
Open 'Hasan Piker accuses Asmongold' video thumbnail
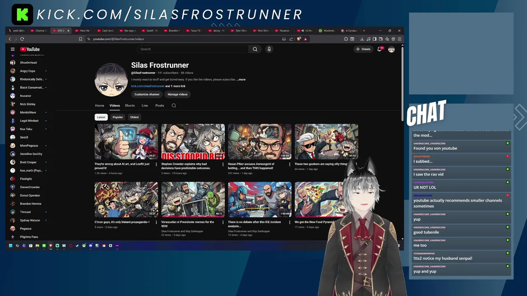260,141
